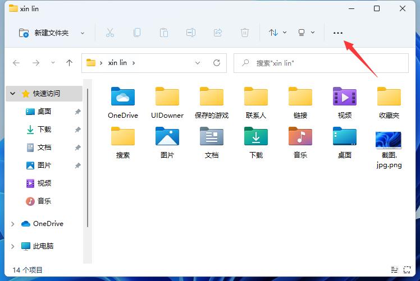Click the Refresh button
The width and height of the screenshot is (420, 281).
pyautogui.click(x=217, y=63)
